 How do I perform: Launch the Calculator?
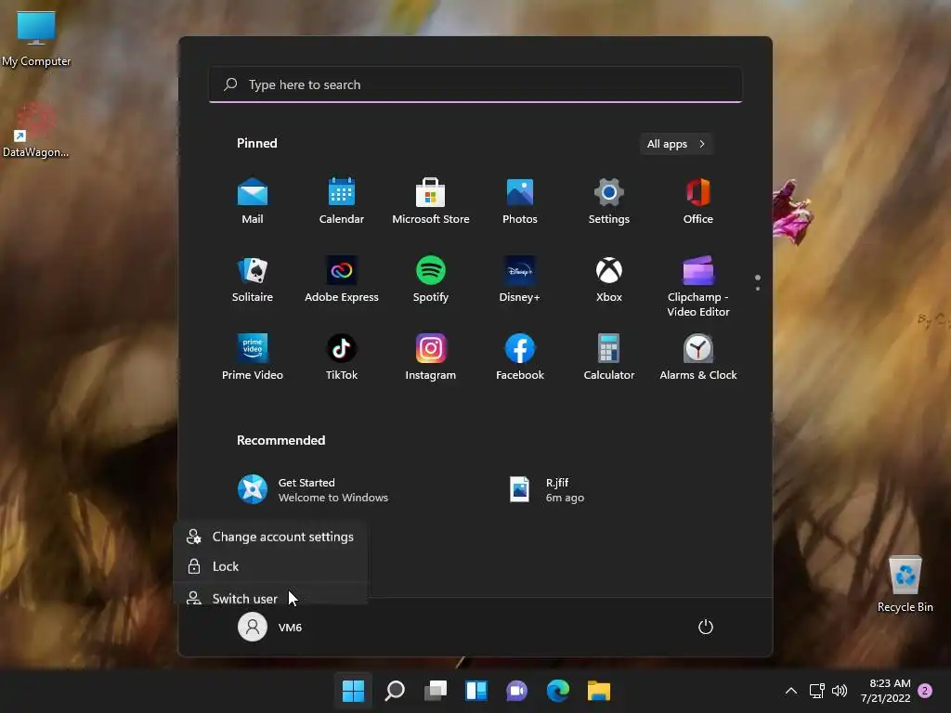click(609, 357)
